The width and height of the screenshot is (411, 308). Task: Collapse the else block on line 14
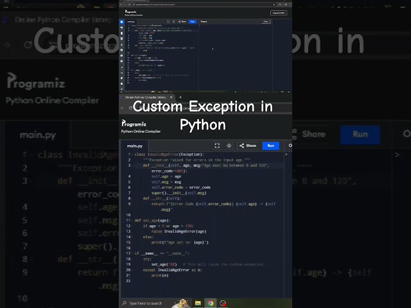click(132, 237)
